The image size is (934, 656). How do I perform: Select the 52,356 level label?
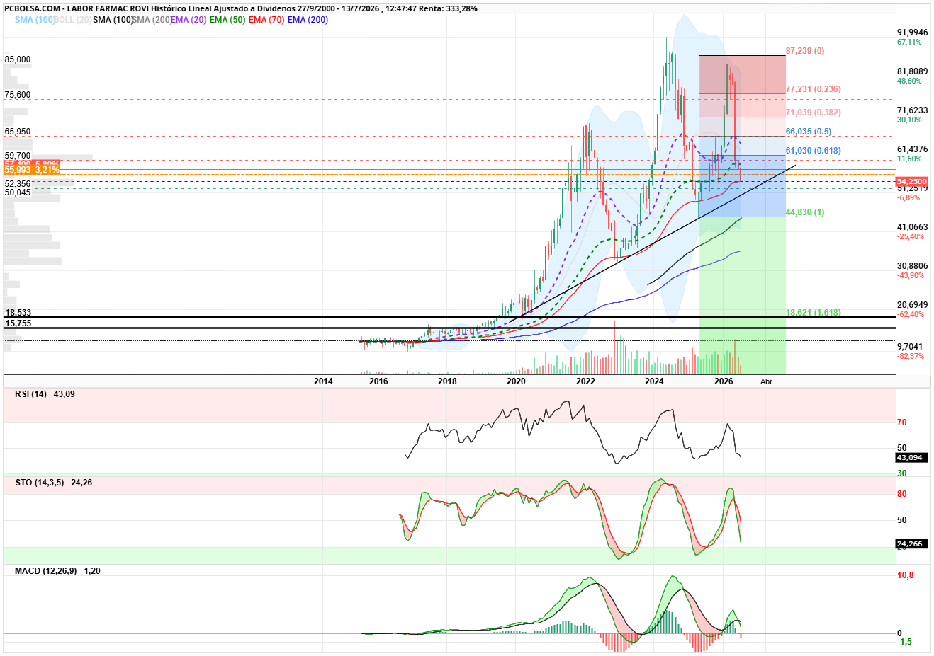18,184
